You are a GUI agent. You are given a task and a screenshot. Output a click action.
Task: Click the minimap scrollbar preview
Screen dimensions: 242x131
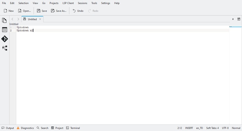click(235, 27)
